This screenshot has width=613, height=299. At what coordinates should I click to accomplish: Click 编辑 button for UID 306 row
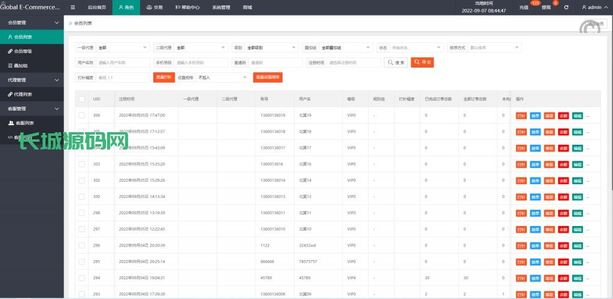(577, 115)
